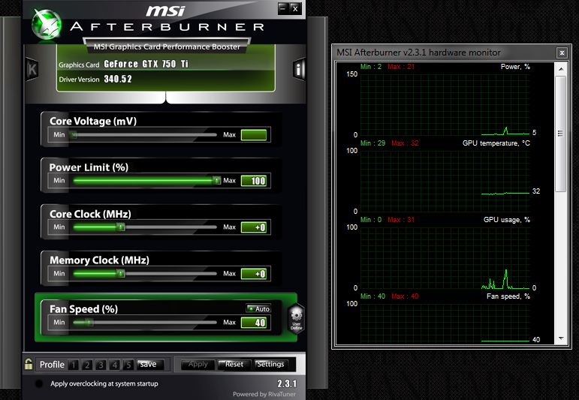The image size is (579, 400).
Task: Click the Fan Speed slider handle
Action: click(x=89, y=322)
